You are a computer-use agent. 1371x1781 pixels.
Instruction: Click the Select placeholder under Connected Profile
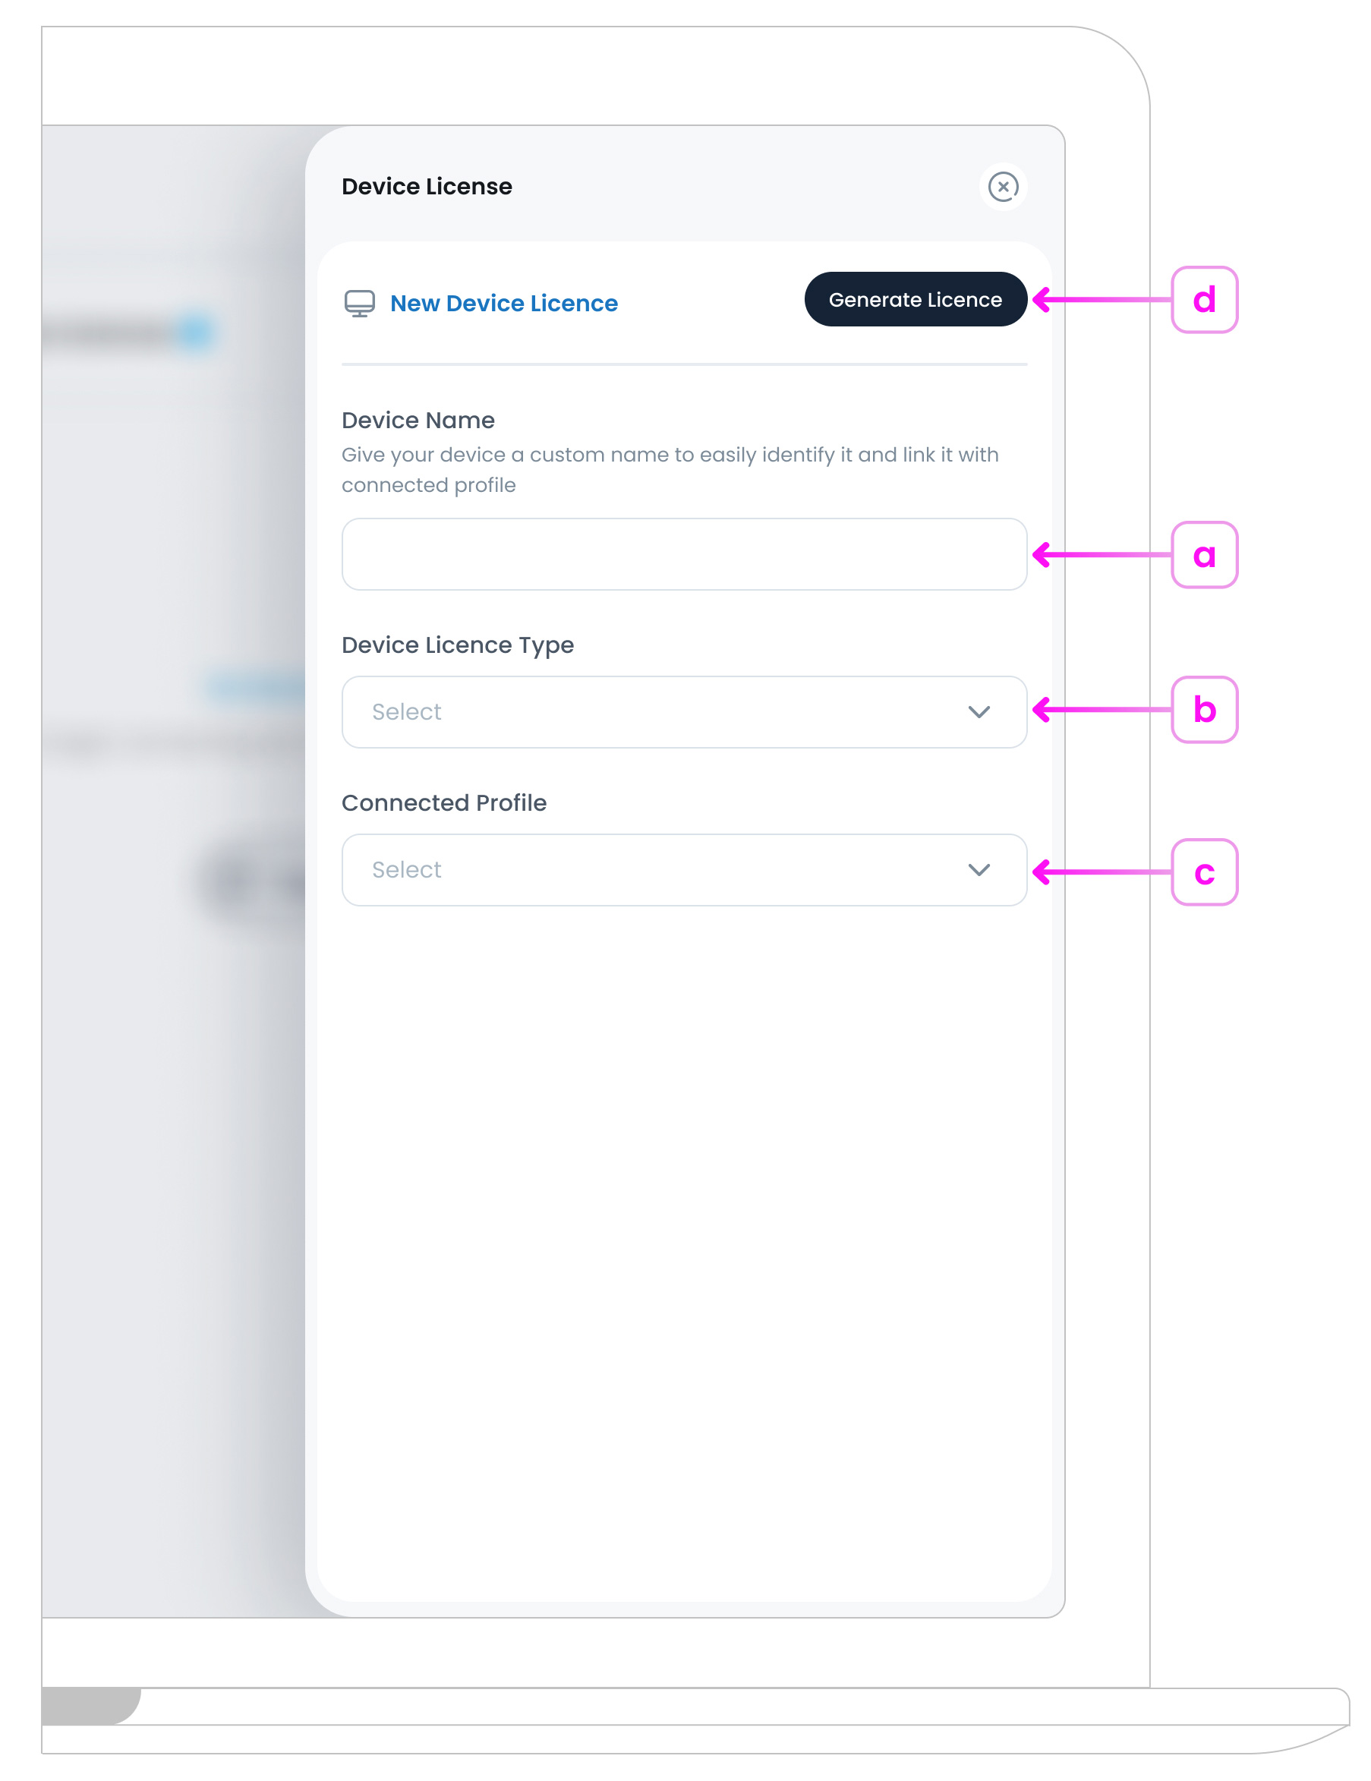coord(405,869)
